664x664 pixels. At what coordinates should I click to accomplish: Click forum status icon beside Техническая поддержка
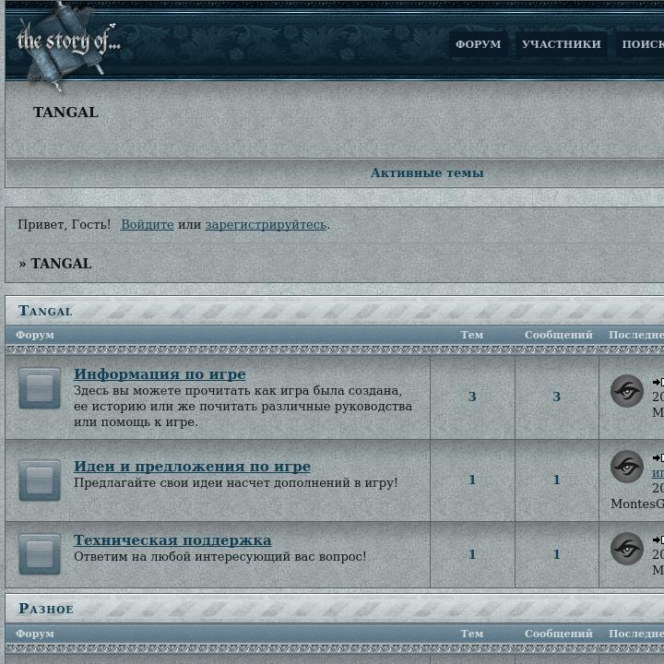(x=40, y=554)
